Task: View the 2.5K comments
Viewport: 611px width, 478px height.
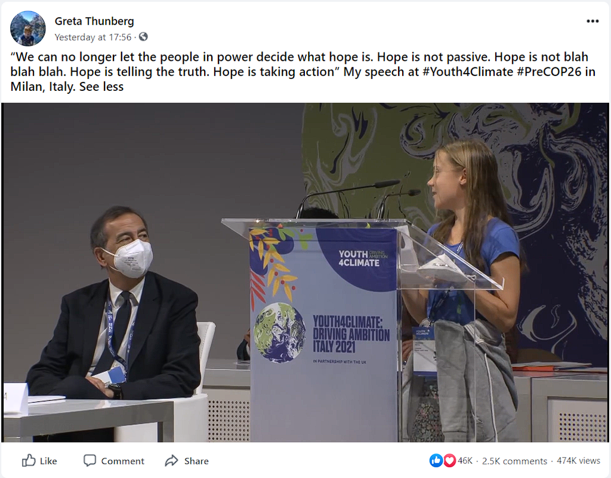Action: tap(514, 461)
